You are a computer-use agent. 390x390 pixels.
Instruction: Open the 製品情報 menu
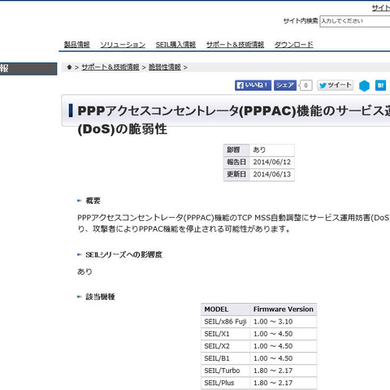(x=76, y=45)
